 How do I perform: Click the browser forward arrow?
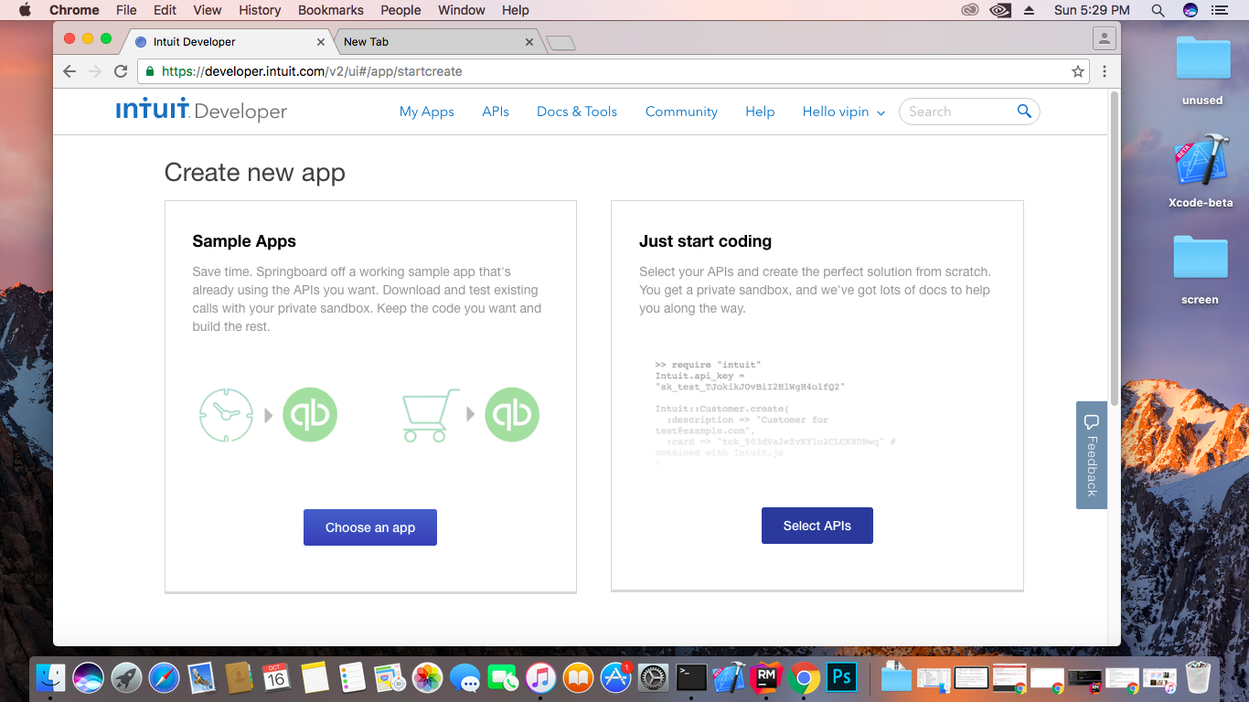[95, 71]
